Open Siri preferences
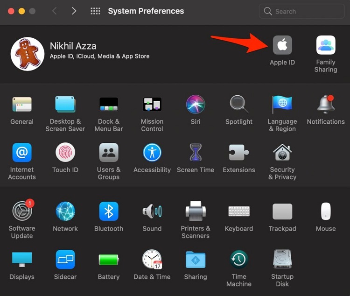 (x=196, y=105)
